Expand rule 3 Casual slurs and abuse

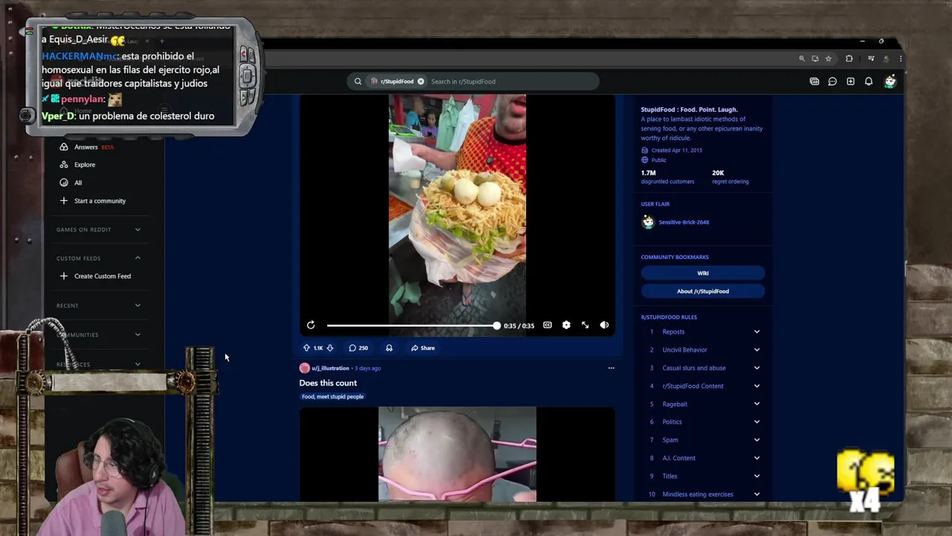703,368
